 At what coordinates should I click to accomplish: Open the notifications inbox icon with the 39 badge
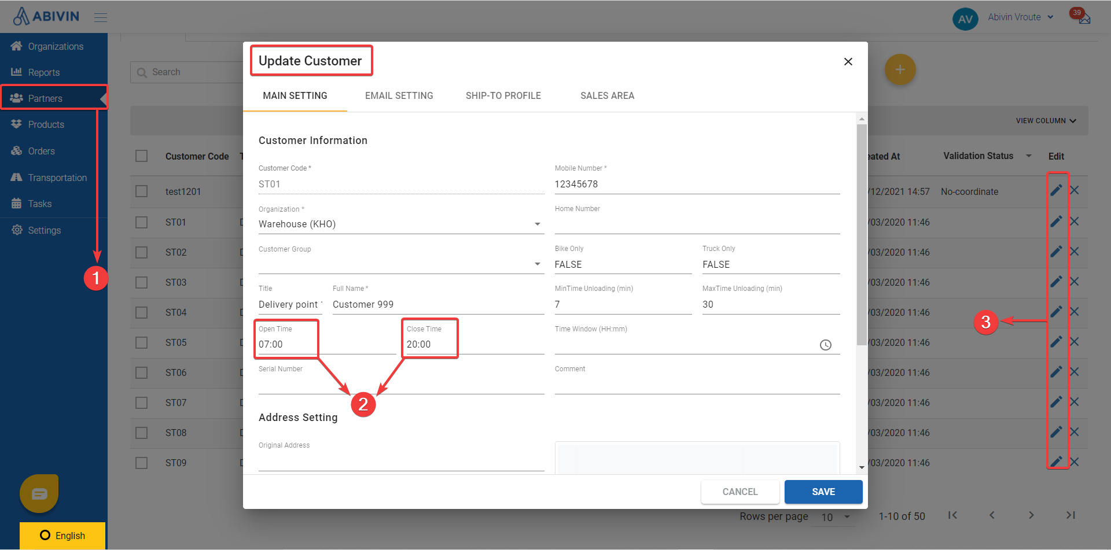click(1084, 19)
